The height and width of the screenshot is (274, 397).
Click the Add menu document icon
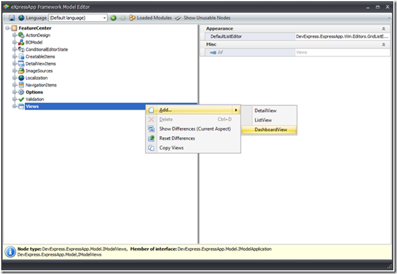tap(151, 110)
